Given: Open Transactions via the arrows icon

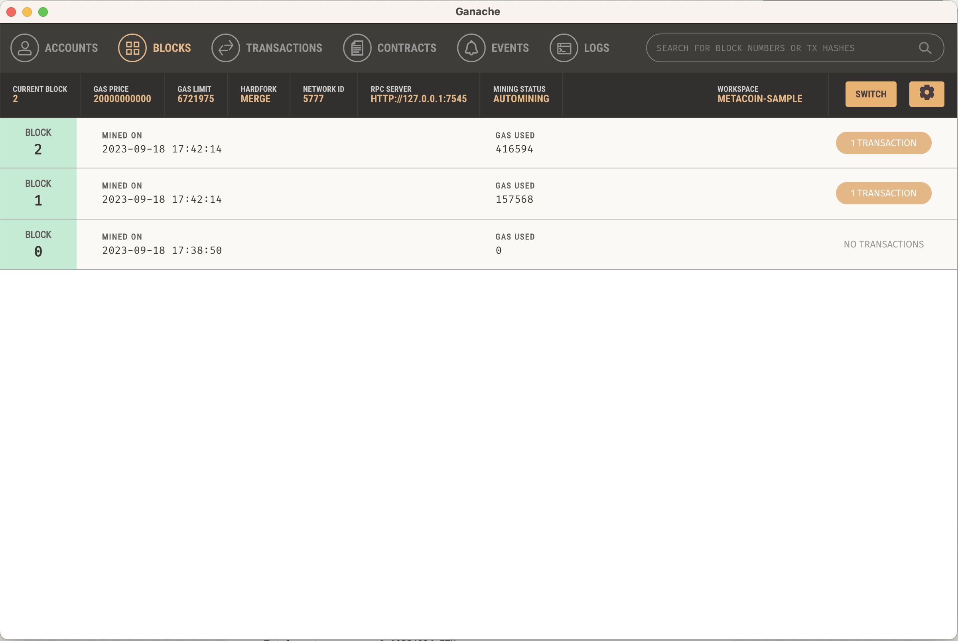Looking at the screenshot, I should [x=225, y=48].
